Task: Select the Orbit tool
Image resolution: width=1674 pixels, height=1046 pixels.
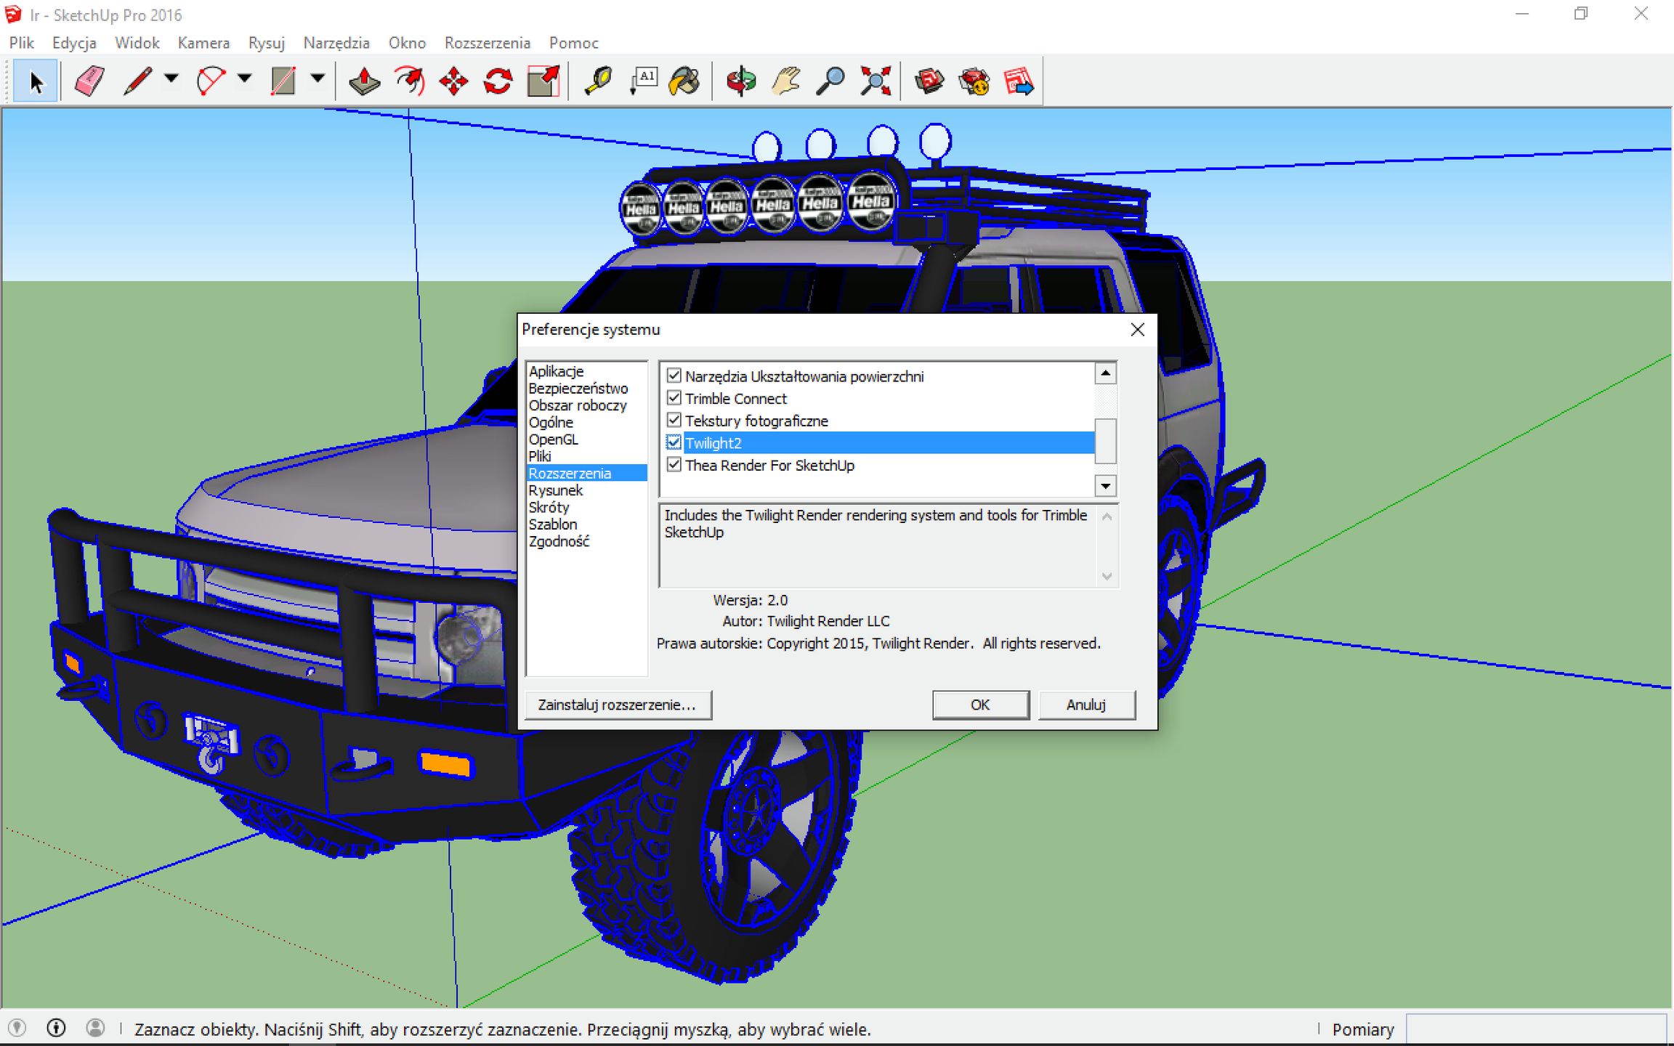Action: [x=740, y=81]
